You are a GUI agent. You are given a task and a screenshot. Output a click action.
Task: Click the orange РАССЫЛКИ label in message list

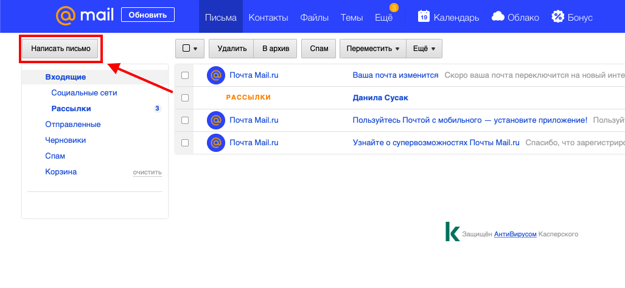pyautogui.click(x=248, y=97)
